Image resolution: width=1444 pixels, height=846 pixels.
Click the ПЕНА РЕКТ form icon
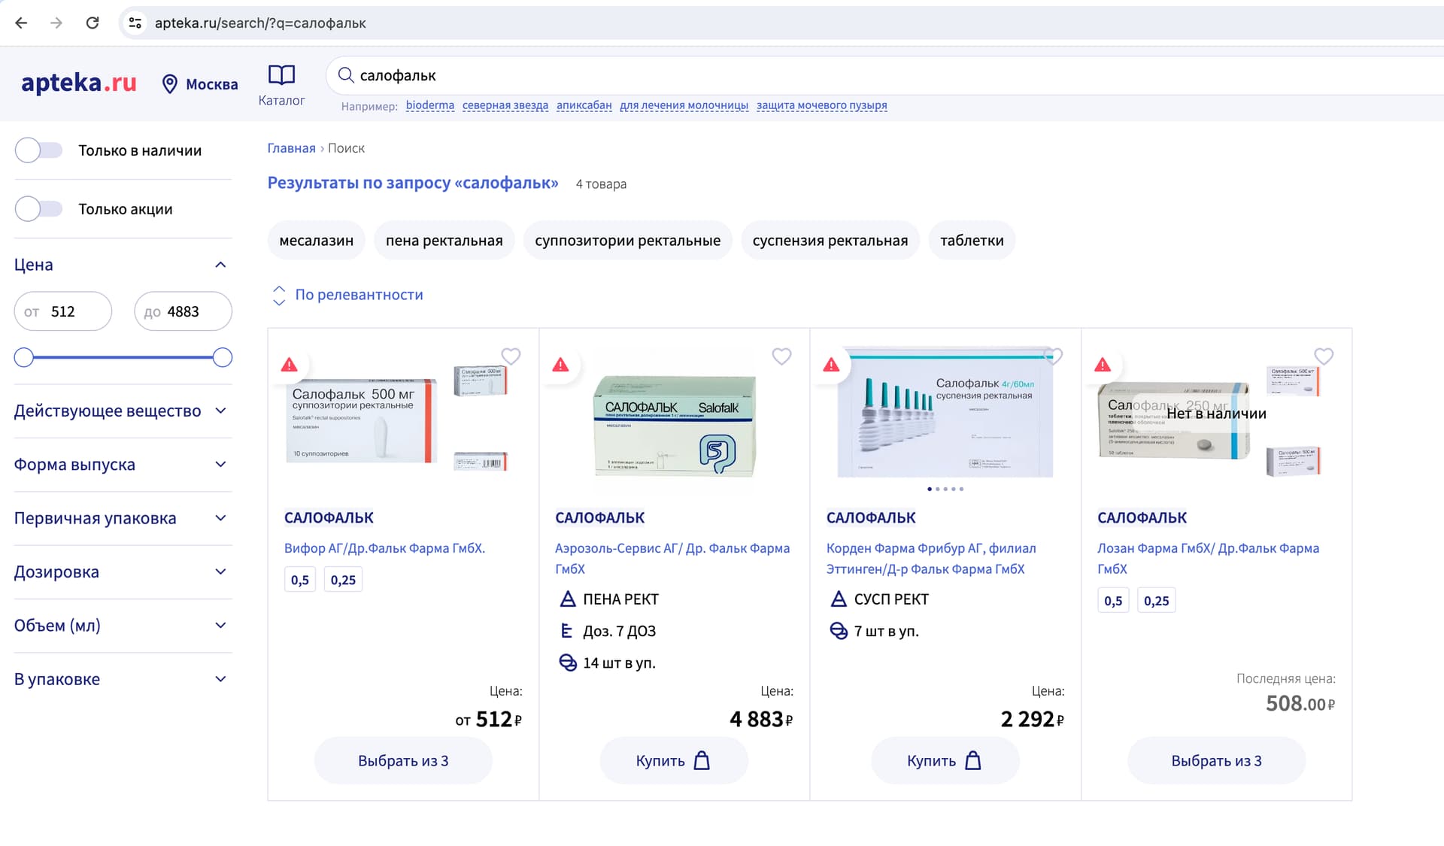tap(568, 599)
